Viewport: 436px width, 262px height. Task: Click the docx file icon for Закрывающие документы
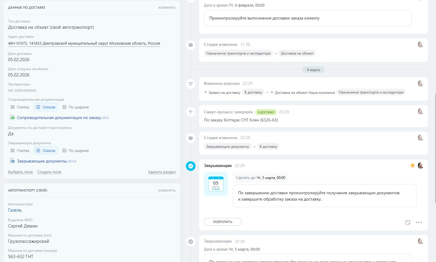click(12, 161)
